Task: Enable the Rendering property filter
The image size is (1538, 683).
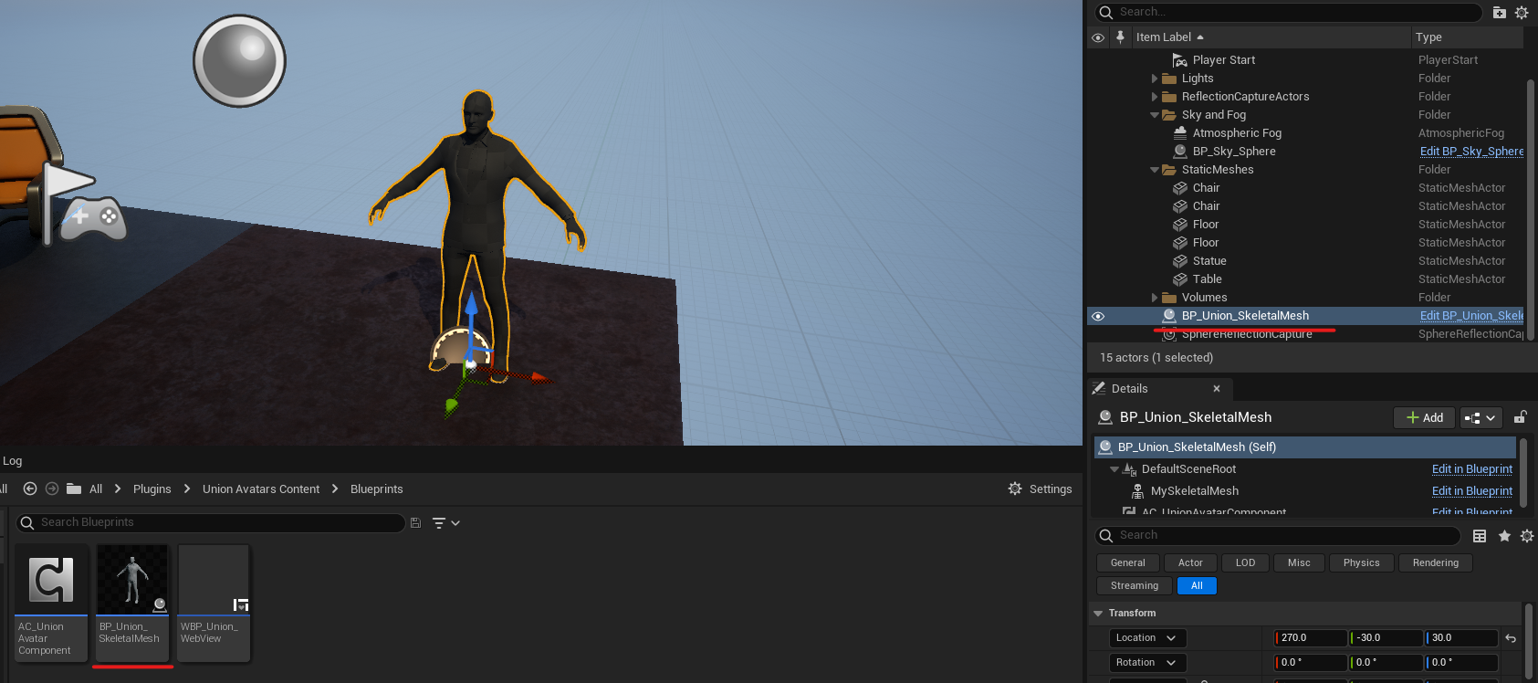Action: click(1436, 563)
